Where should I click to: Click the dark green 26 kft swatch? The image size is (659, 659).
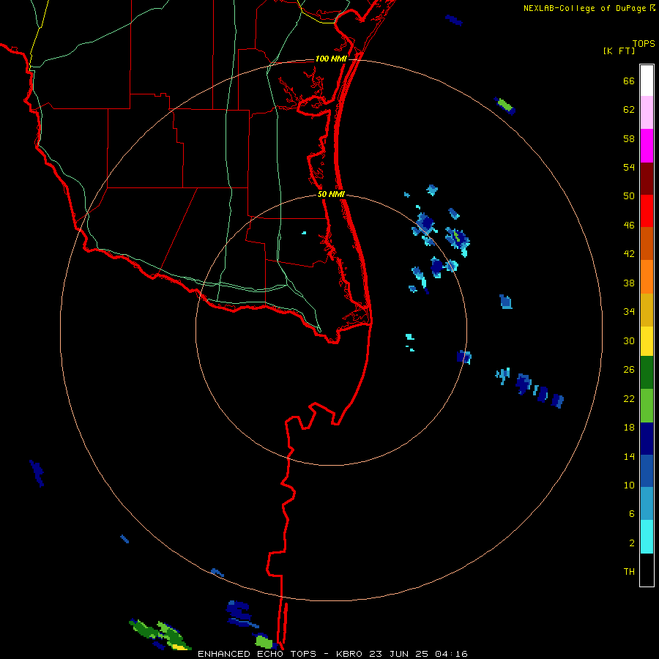click(647, 373)
